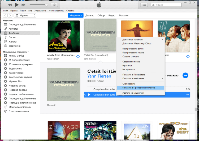Viewport: 199px width, 141px height.
Task: Open 25 самых популярных playlist
Action: coord(20,64)
